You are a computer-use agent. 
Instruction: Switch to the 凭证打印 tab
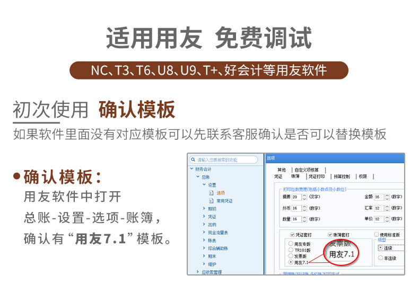(x=317, y=176)
